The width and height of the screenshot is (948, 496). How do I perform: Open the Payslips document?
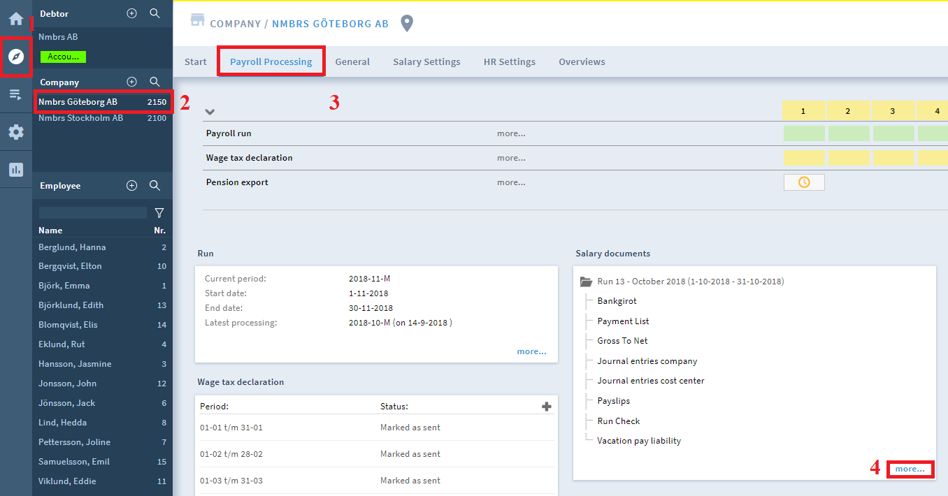coord(613,401)
